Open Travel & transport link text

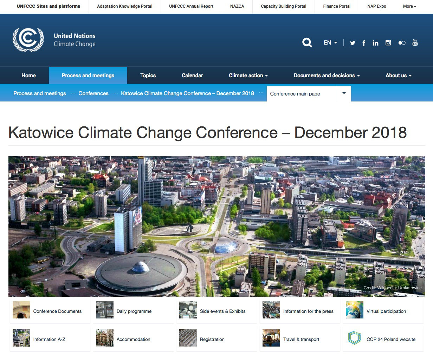point(301,340)
